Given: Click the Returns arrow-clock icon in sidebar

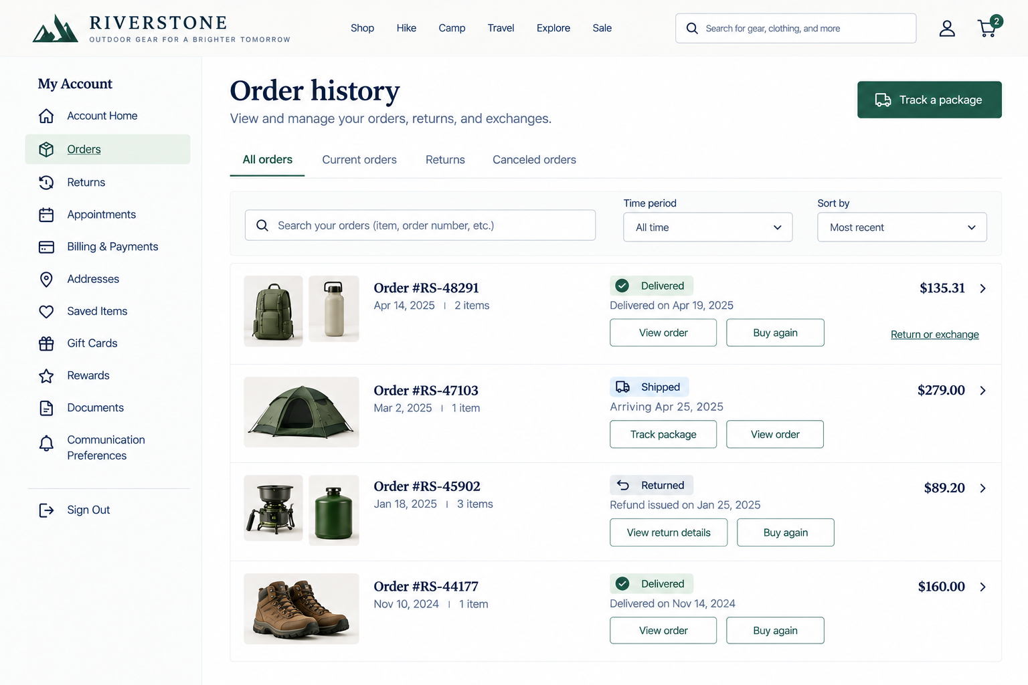Looking at the screenshot, I should [46, 182].
